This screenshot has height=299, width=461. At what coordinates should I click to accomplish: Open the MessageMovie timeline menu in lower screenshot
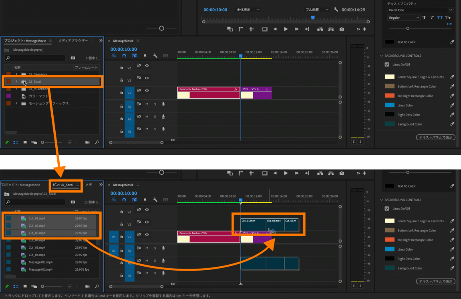pyautogui.click(x=138, y=185)
